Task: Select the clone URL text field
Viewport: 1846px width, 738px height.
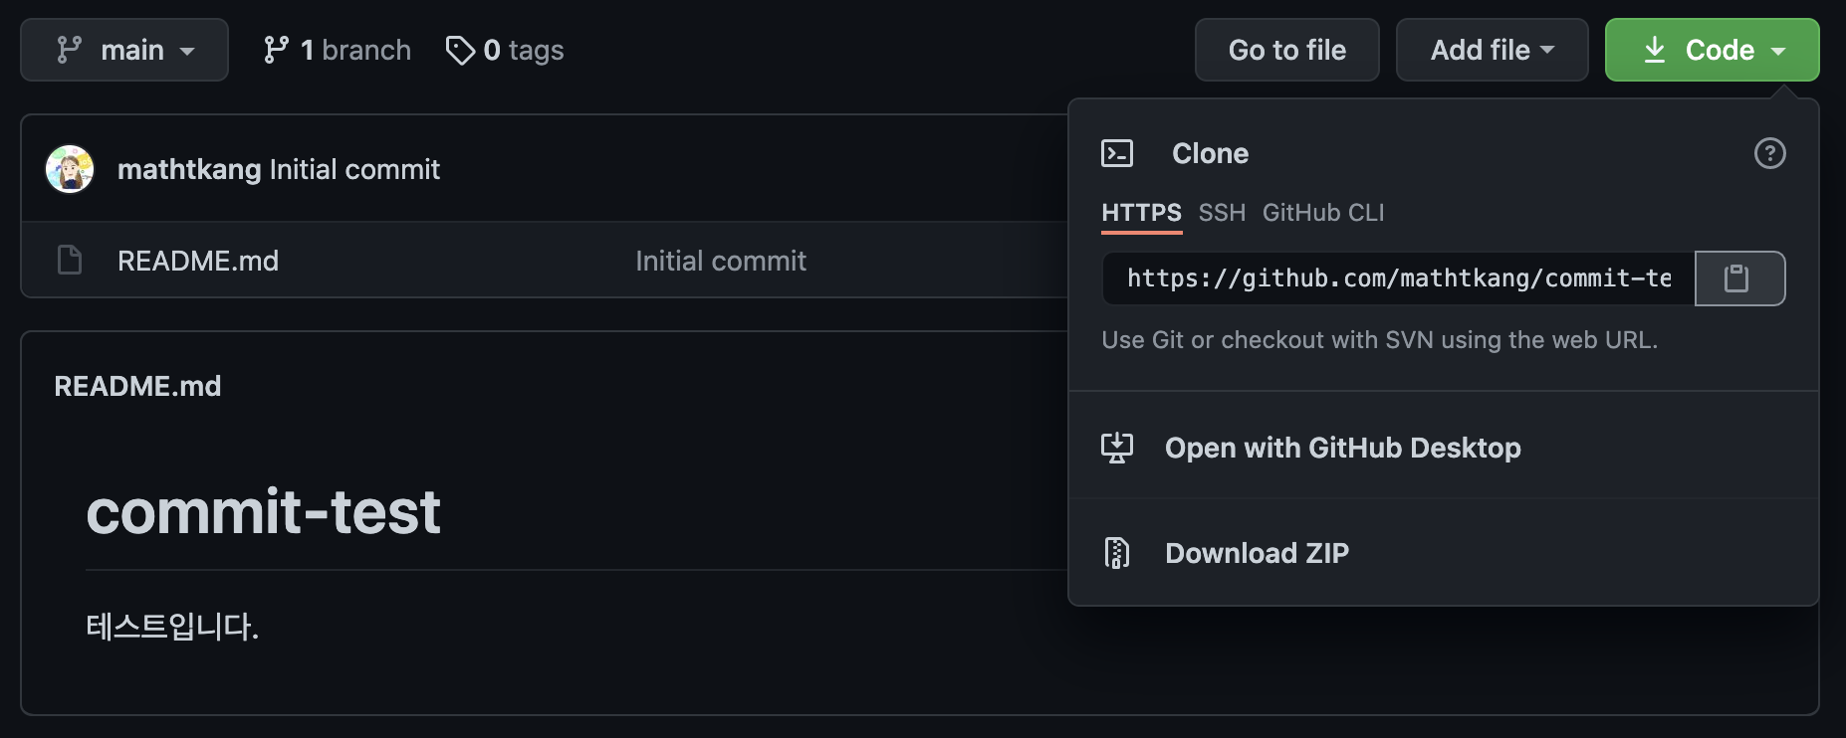Action: tap(1399, 278)
